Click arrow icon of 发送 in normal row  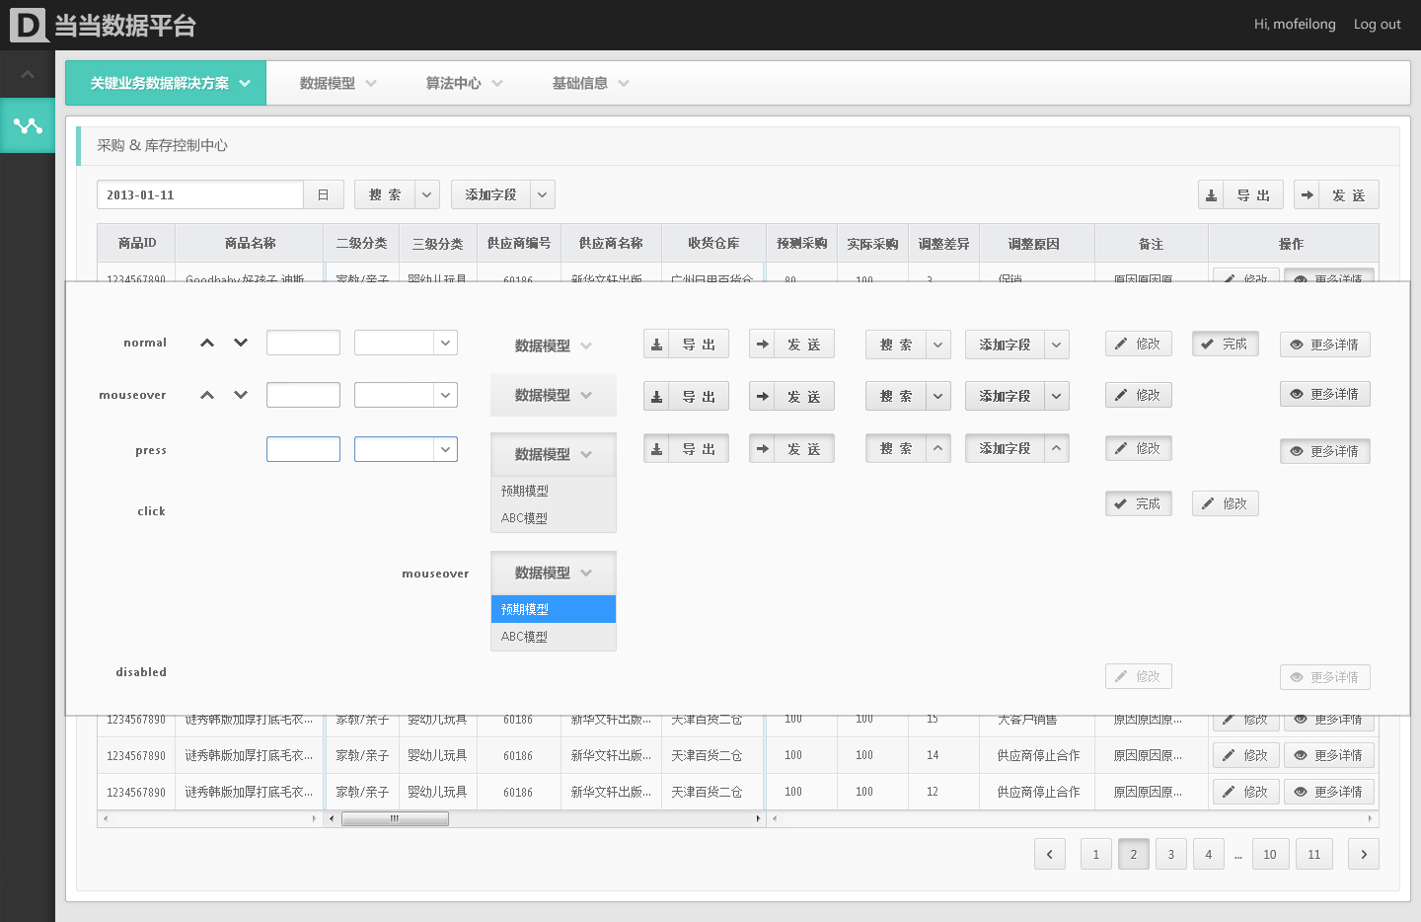tap(762, 345)
